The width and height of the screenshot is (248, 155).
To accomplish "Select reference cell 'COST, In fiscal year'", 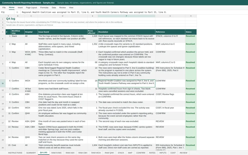I will pyautogui.click(x=170, y=109).
